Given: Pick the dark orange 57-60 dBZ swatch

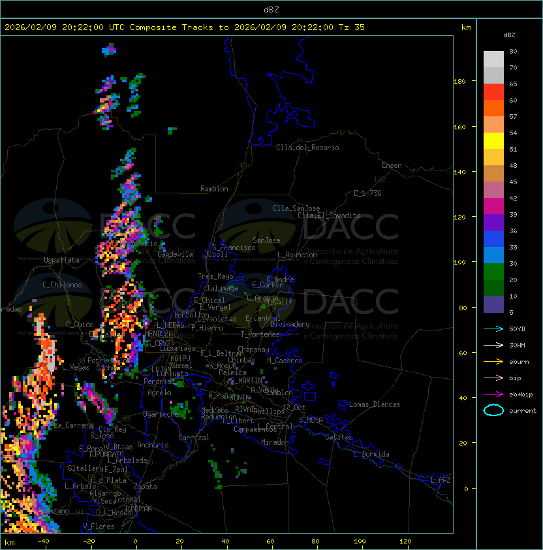Looking at the screenshot, I should pos(493,108).
